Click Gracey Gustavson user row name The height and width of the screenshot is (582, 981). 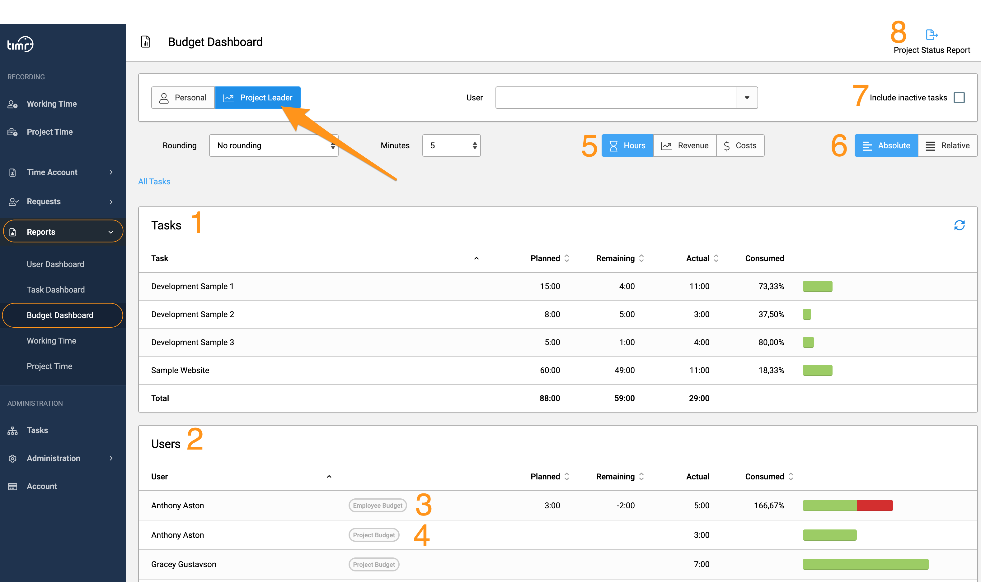[x=184, y=564]
